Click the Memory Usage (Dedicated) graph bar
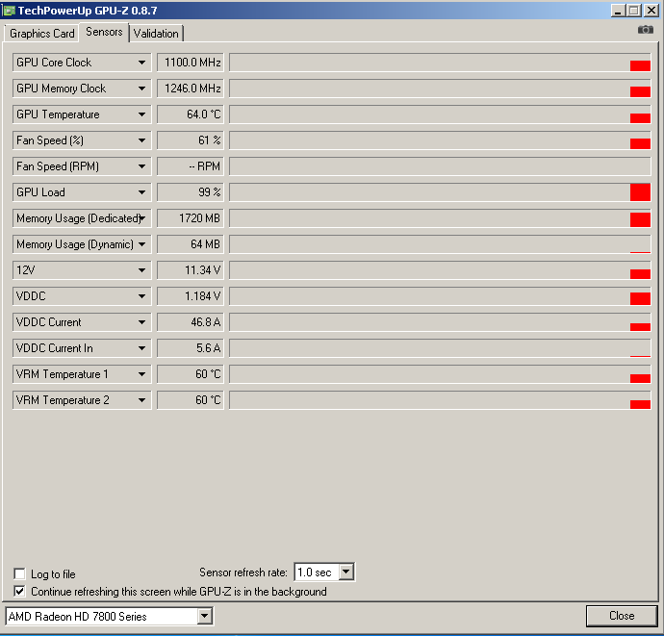The image size is (664, 636). tap(440, 218)
